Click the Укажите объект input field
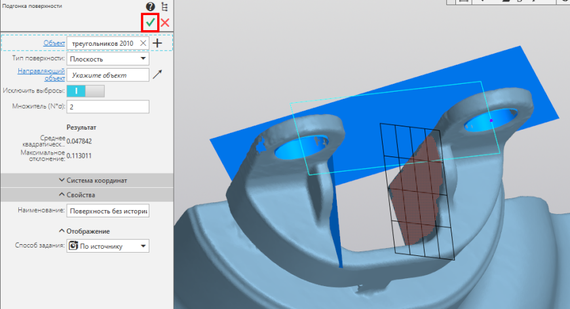 [x=108, y=75]
